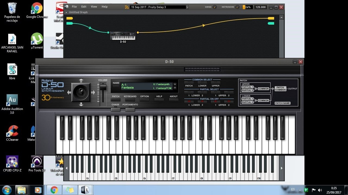Click the D-50 Volume slider
The image size is (348, 195).
103,86
